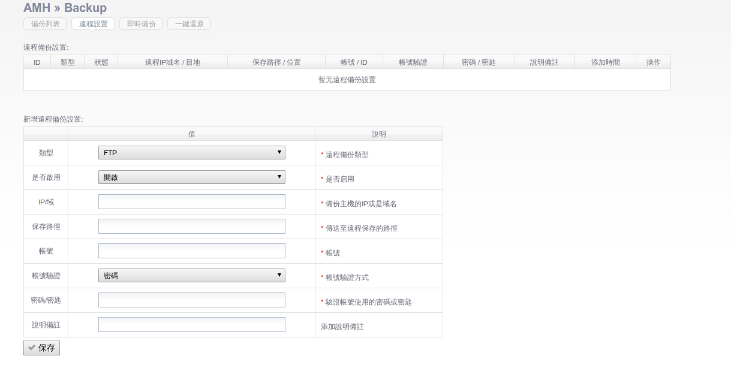731x368 pixels.
Task: Select the 密碼/密匙 input field
Action: pyautogui.click(x=191, y=300)
